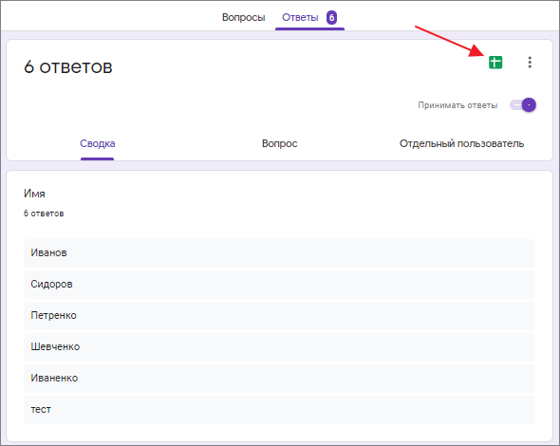Click the Имя question title
Viewport: 560px width, 446px height.
pos(34,194)
